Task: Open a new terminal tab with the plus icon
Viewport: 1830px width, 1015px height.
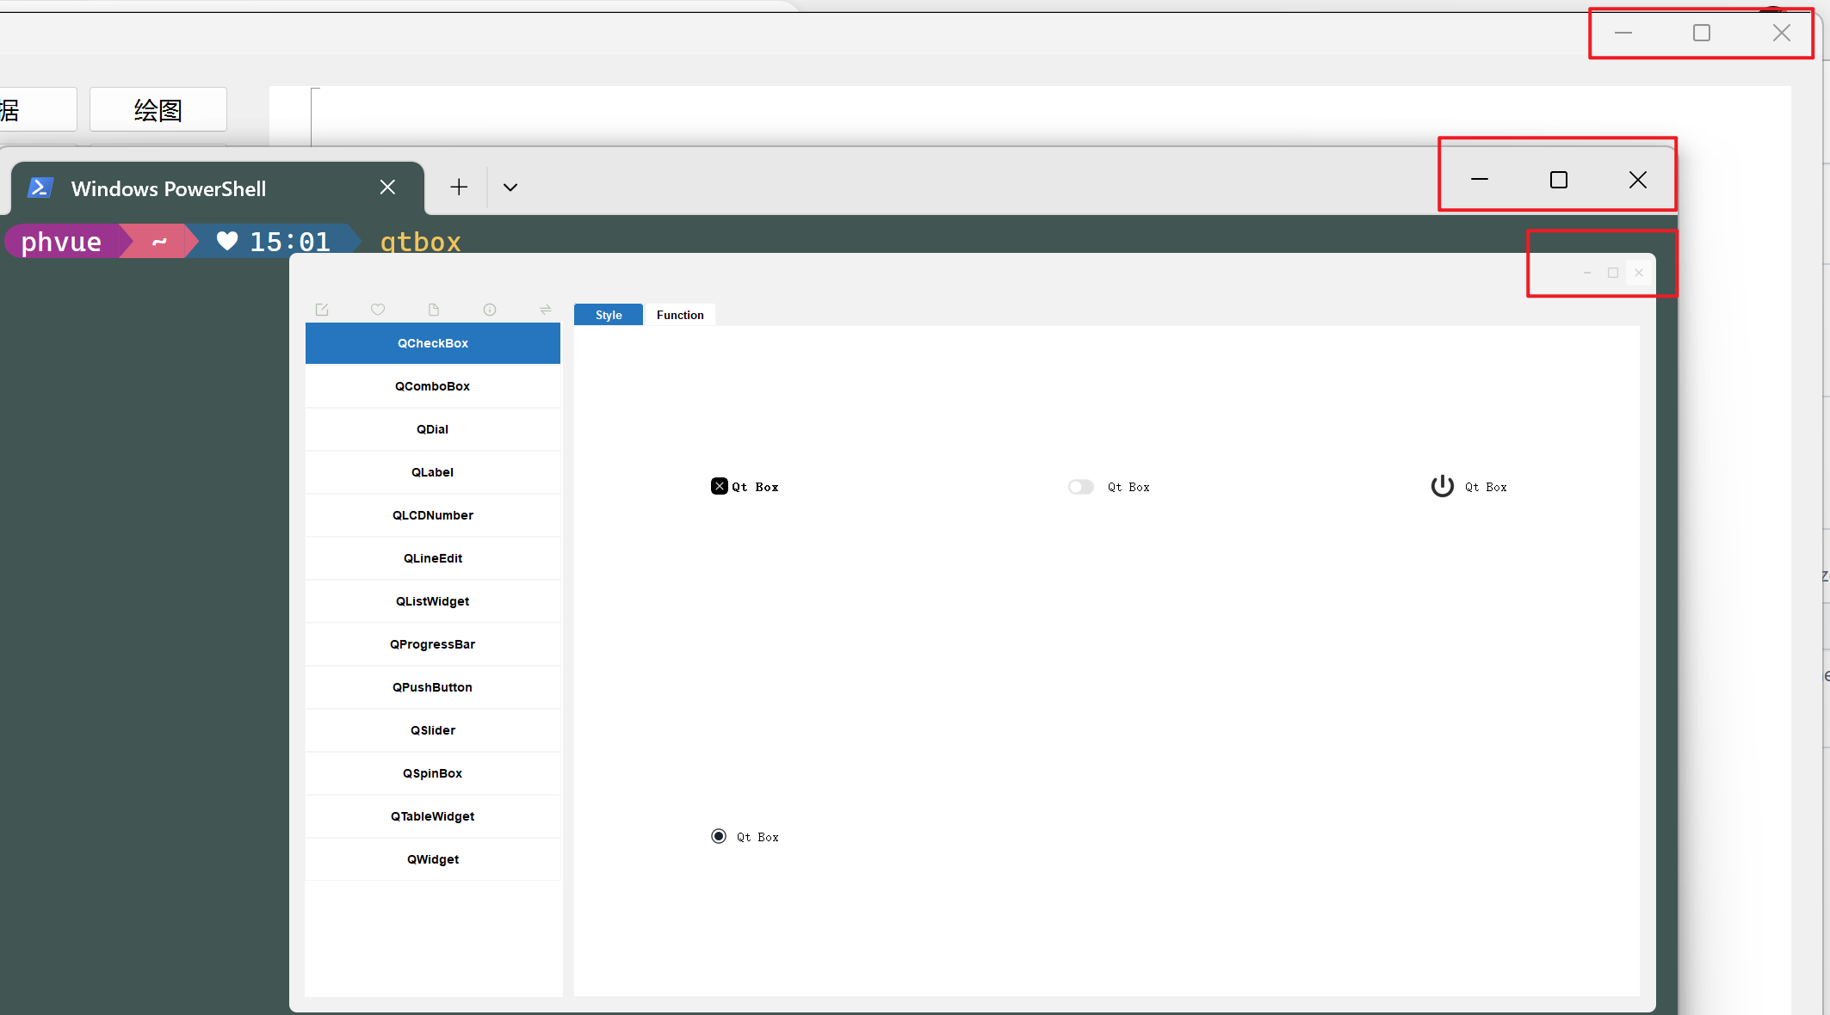Action: point(459,187)
